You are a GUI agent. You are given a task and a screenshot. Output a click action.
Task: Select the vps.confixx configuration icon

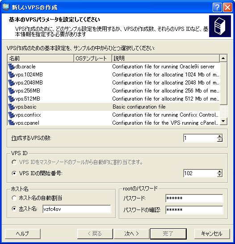(x=11, y=115)
